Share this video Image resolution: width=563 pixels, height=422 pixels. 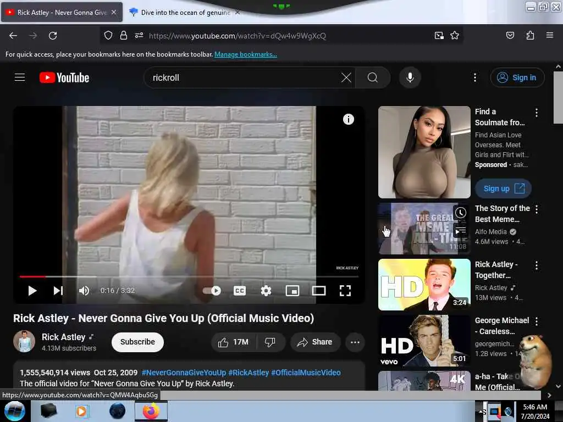click(x=315, y=342)
